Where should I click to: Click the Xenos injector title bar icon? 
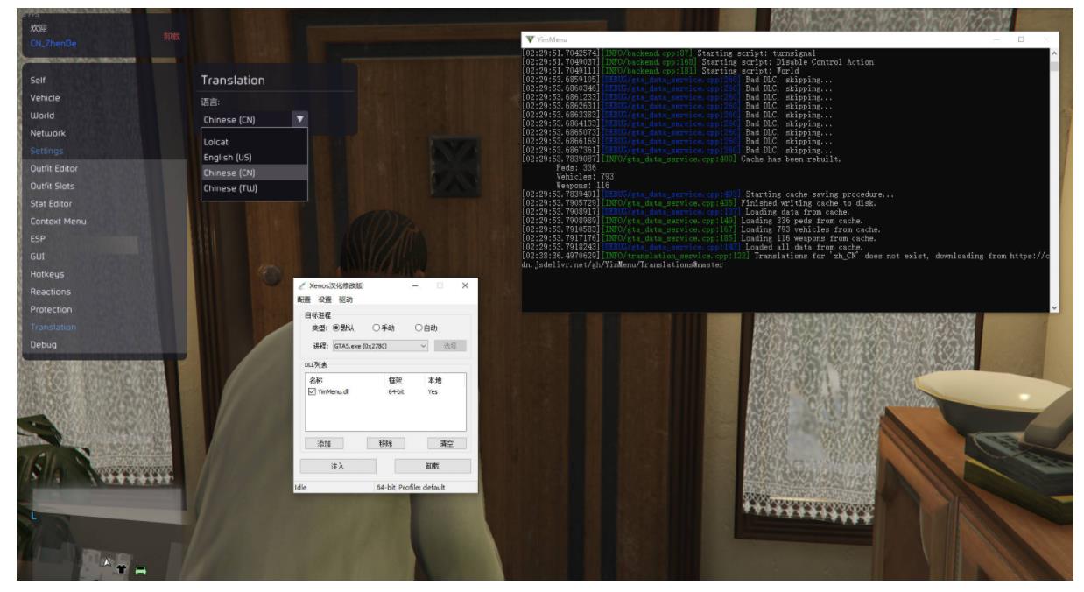pyautogui.click(x=302, y=285)
